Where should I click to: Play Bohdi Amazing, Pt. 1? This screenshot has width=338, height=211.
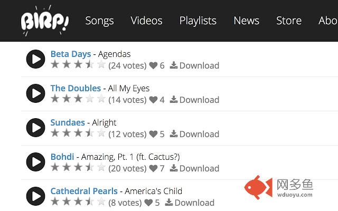click(35, 162)
